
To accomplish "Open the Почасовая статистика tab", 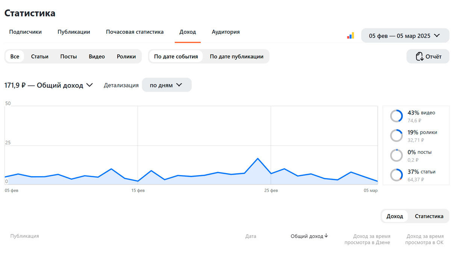I will coord(135,32).
